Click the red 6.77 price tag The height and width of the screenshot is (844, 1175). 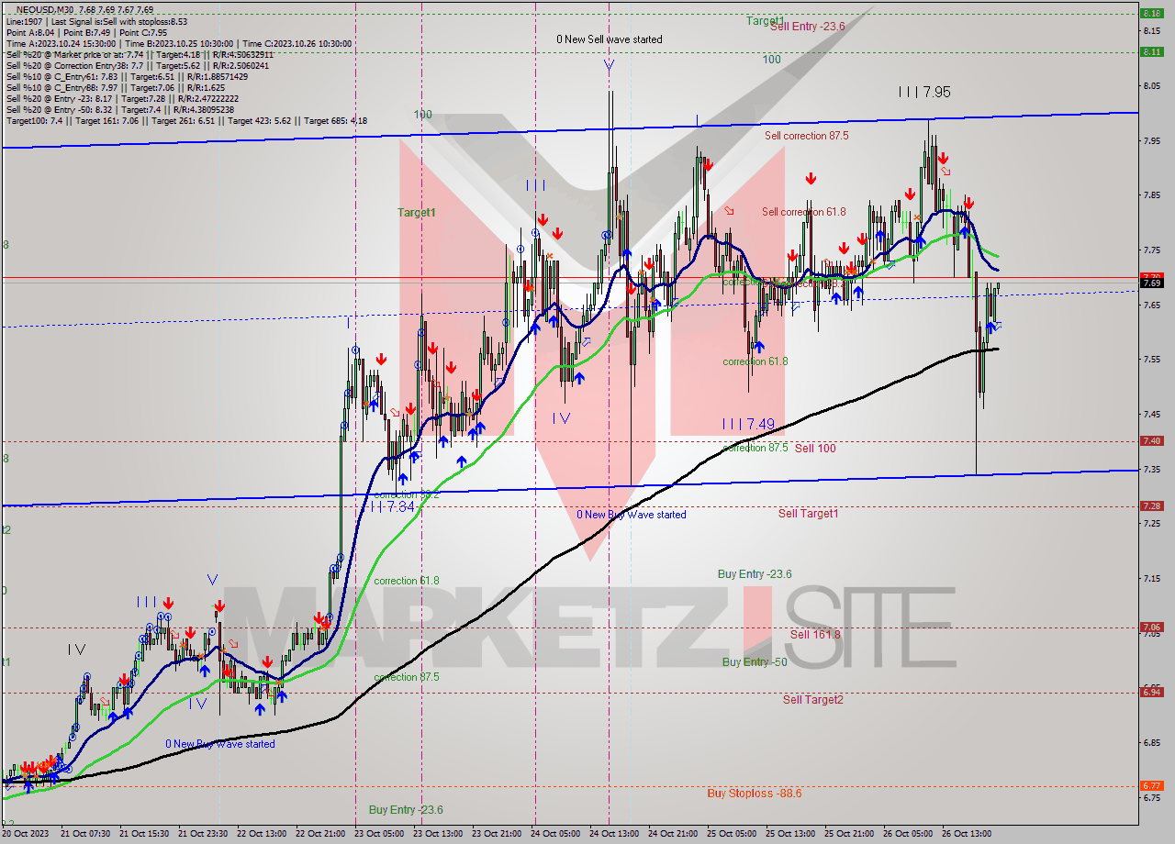(1151, 785)
